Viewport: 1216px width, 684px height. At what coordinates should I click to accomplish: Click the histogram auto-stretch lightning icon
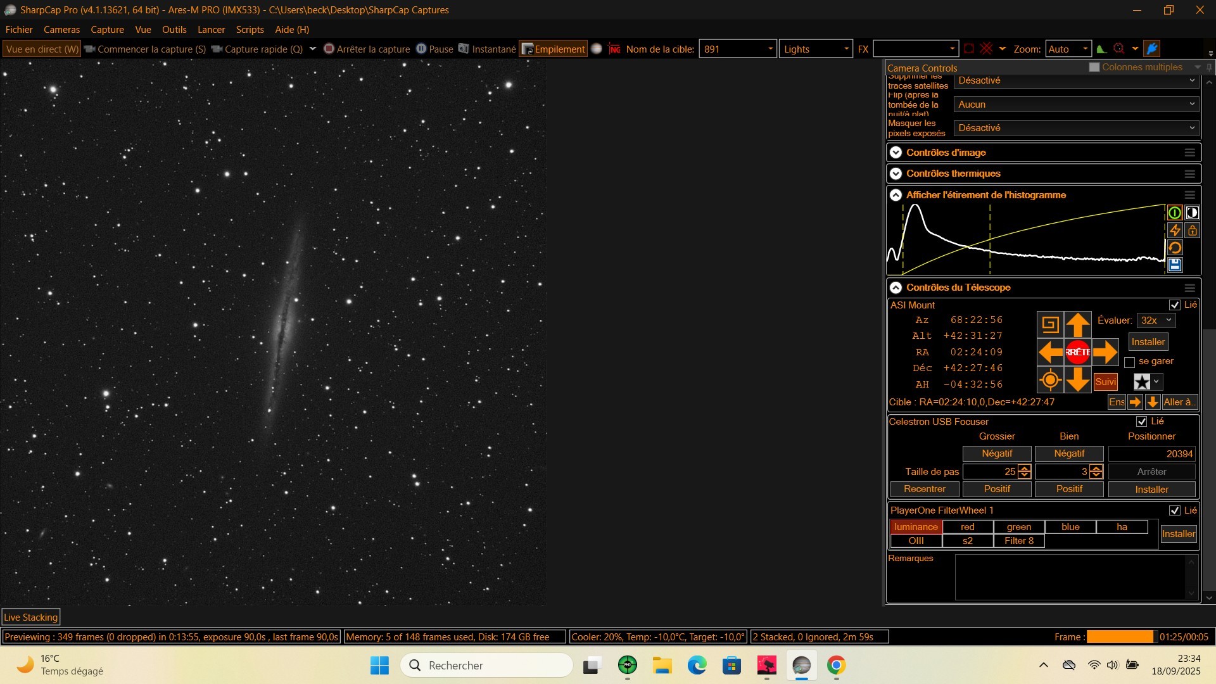point(1175,231)
